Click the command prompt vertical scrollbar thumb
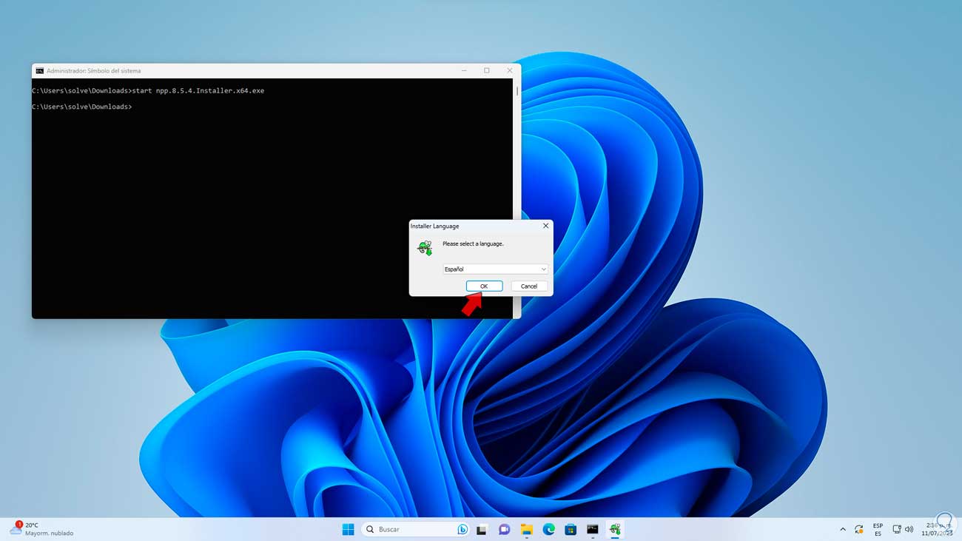Screen dimensions: 962x541 tap(517, 91)
